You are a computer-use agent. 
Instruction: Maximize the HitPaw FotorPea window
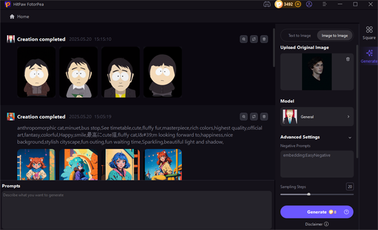click(x=355, y=4)
